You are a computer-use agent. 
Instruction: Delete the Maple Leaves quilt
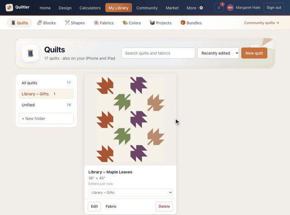(x=164, y=206)
